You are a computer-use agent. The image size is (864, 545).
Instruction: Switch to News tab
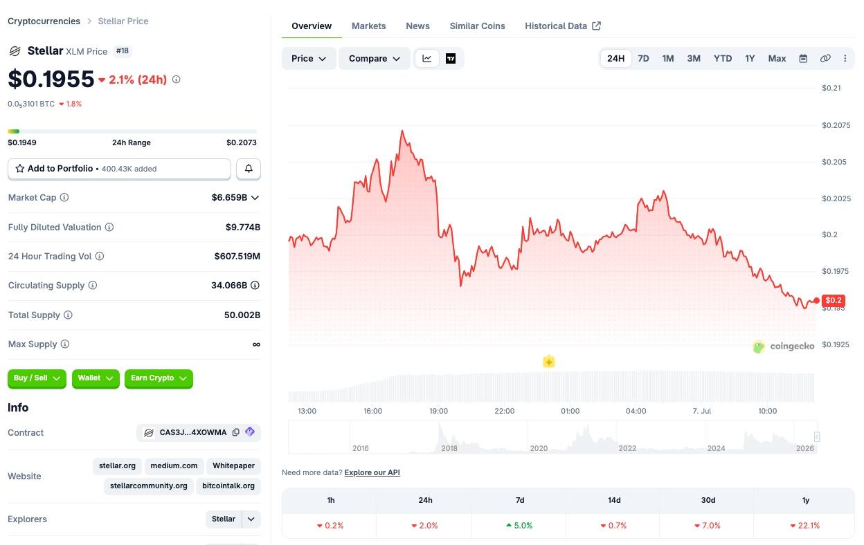click(417, 26)
